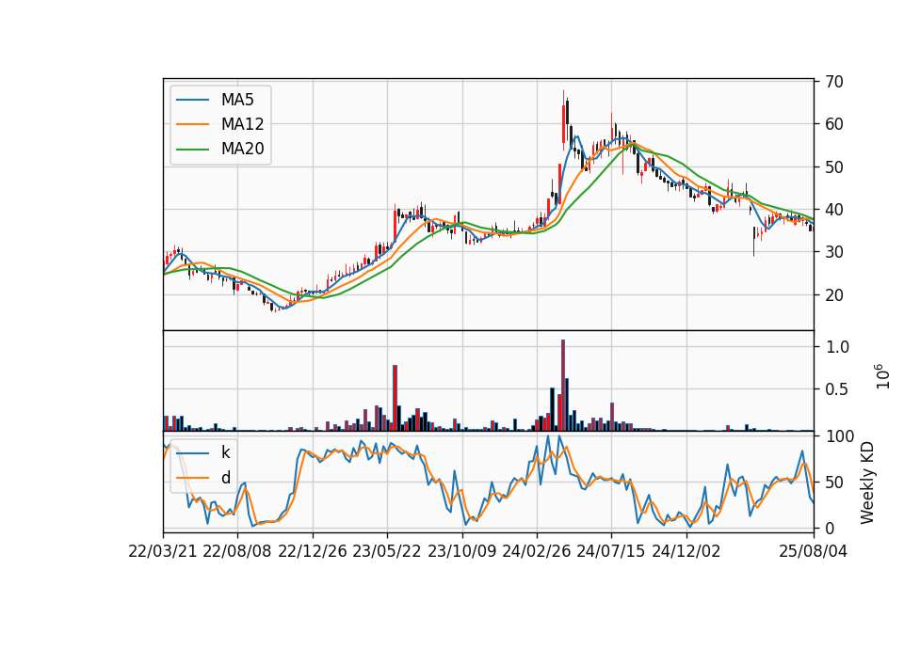Click the 24/12/02 date tick label
This screenshot has width=904, height=649.
686,551
